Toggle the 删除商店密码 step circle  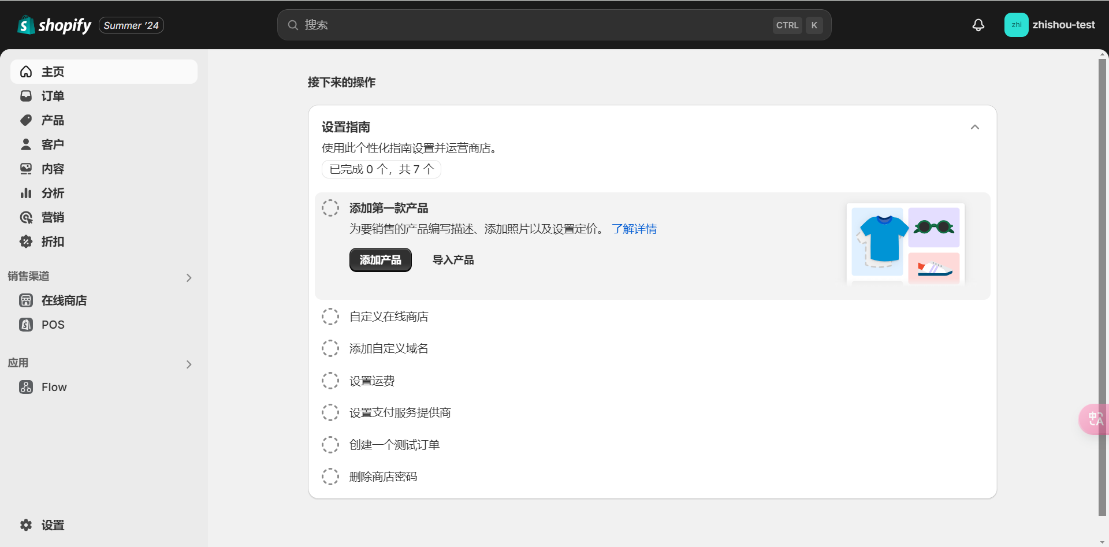click(x=330, y=477)
